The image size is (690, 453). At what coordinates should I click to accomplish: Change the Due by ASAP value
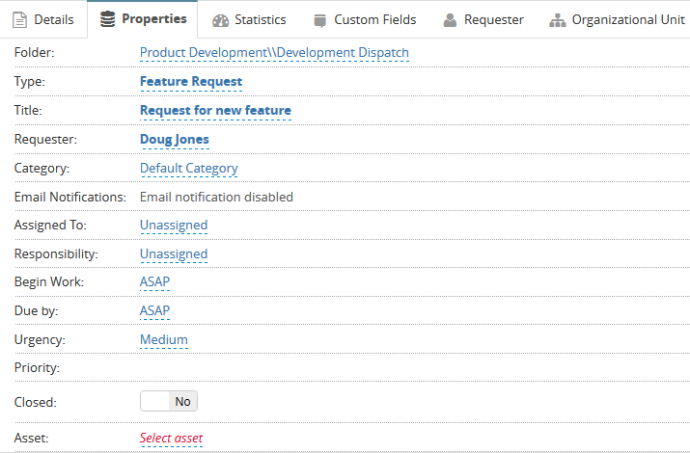[154, 311]
